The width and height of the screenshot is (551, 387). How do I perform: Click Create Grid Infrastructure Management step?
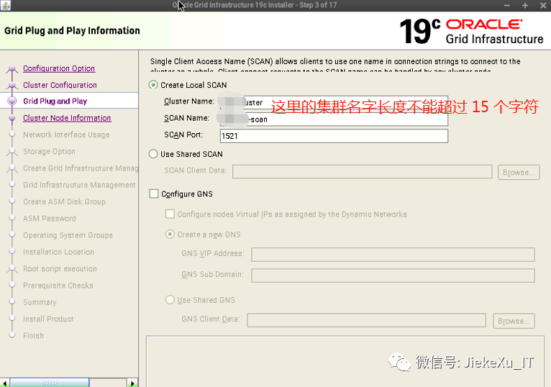click(x=81, y=168)
